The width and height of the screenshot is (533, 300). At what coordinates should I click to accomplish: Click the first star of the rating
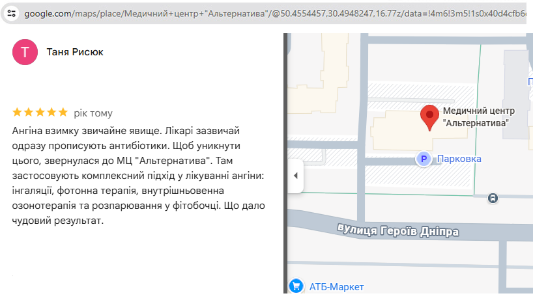18,112
